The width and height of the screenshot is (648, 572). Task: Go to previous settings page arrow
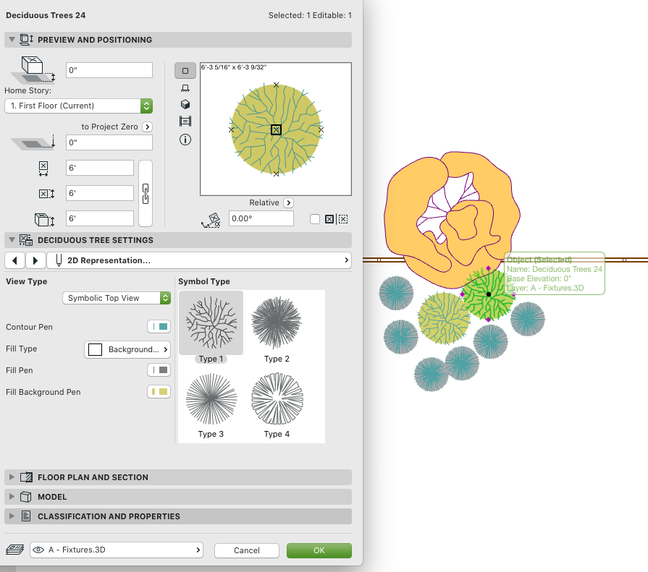coord(15,260)
